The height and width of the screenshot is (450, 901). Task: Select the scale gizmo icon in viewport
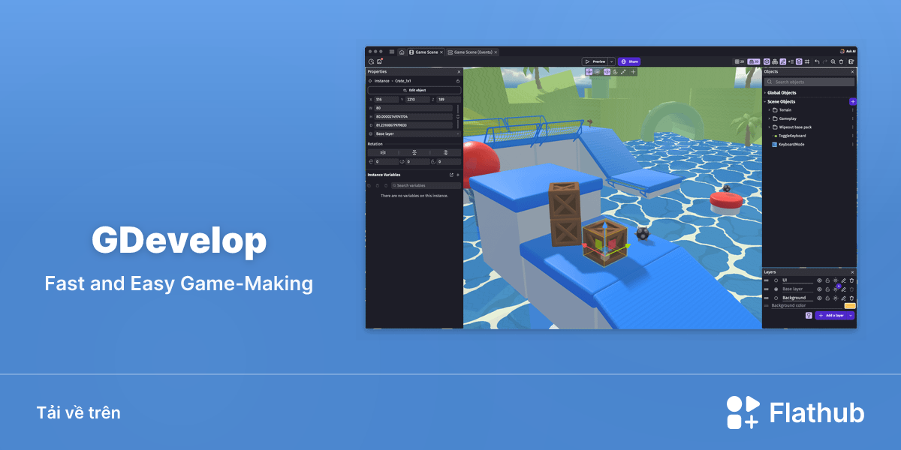[x=623, y=72]
